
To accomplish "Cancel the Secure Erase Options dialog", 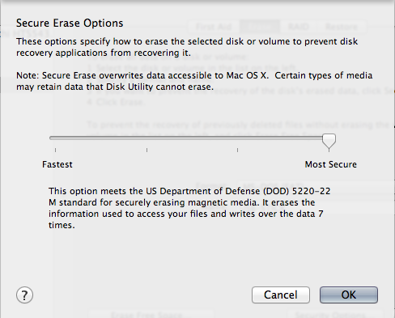I will click(281, 295).
